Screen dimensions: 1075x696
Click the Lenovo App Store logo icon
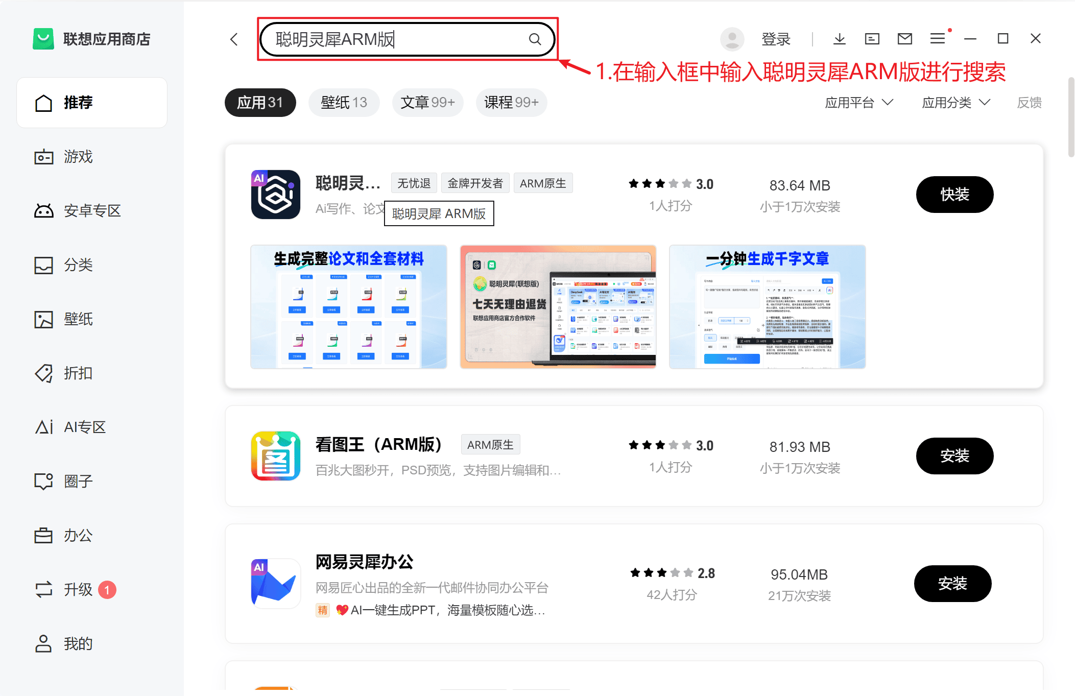43,39
